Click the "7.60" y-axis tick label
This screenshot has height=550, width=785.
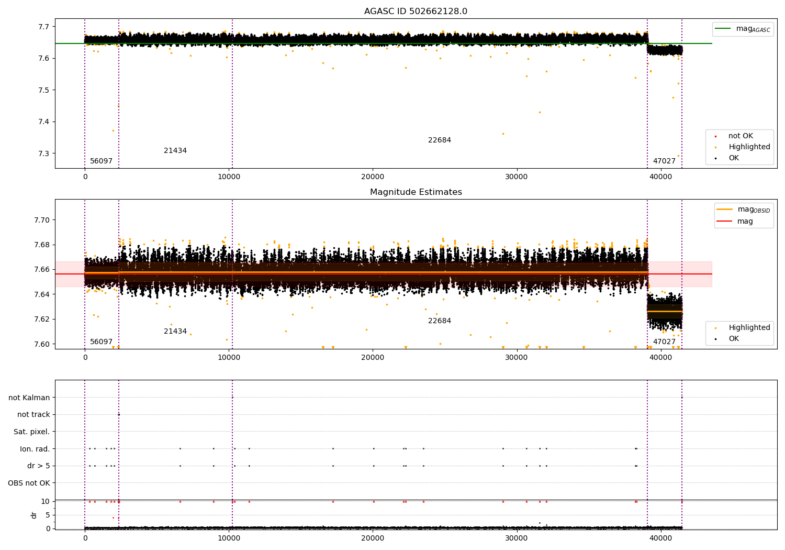pos(43,344)
